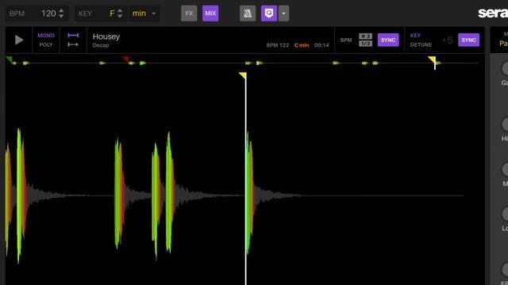Toggle the purple quantize Q button
Image resolution: width=508 pixels, height=285 pixels.
[x=269, y=13]
